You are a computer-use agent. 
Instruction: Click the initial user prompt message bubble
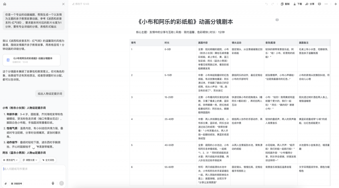point(34,20)
